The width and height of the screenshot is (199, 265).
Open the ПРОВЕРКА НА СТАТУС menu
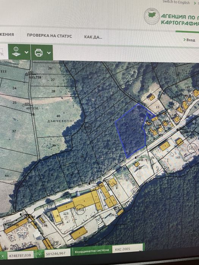[49, 36]
